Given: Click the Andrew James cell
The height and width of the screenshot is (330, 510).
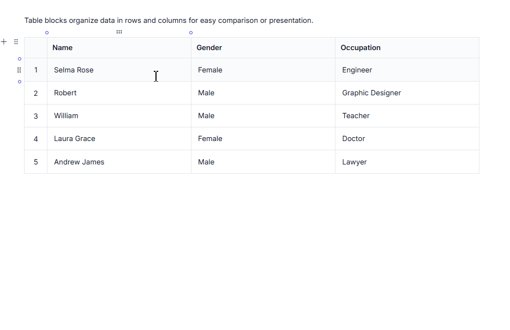Looking at the screenshot, I should tap(119, 162).
